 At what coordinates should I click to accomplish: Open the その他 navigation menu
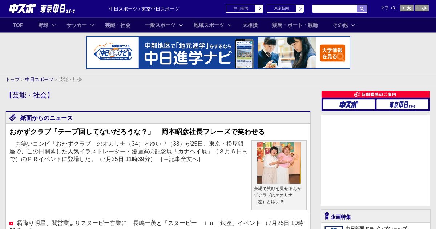tap(340, 25)
